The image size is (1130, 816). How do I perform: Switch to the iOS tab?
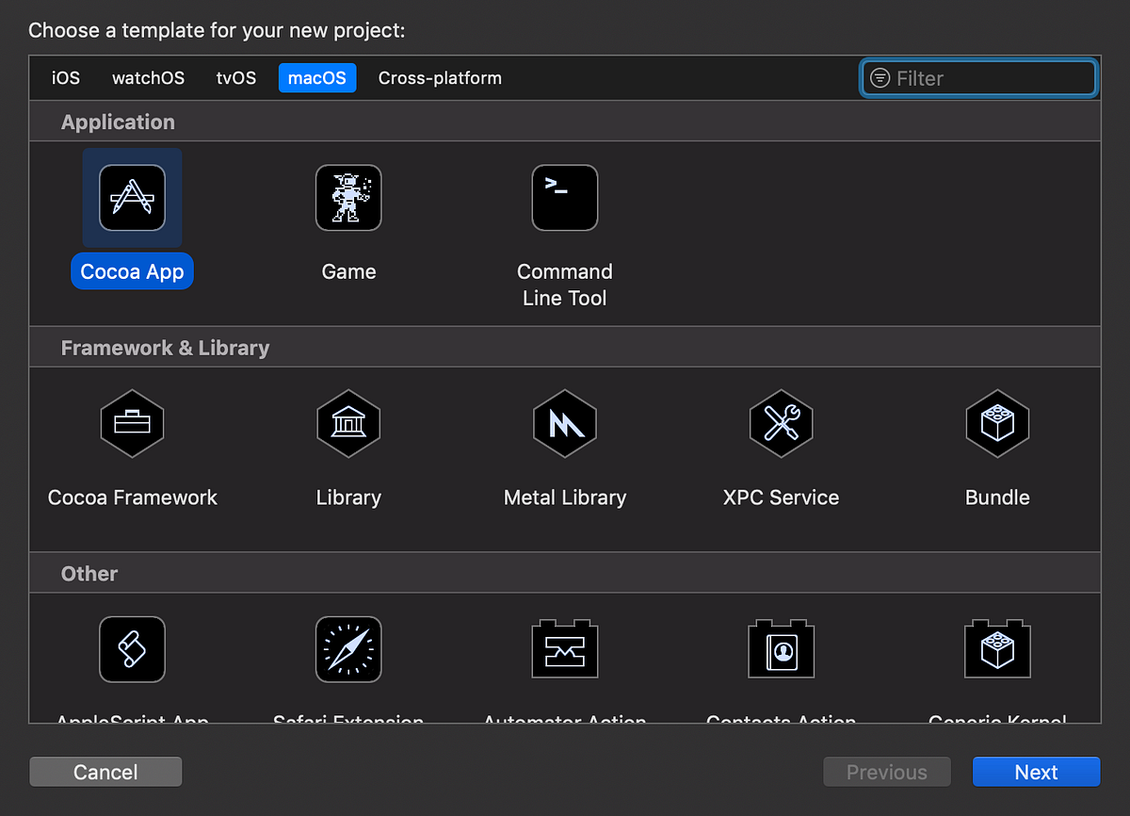coord(64,78)
